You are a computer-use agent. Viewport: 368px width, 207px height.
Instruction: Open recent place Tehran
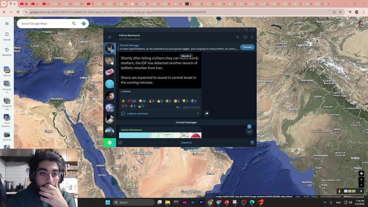tap(7, 72)
